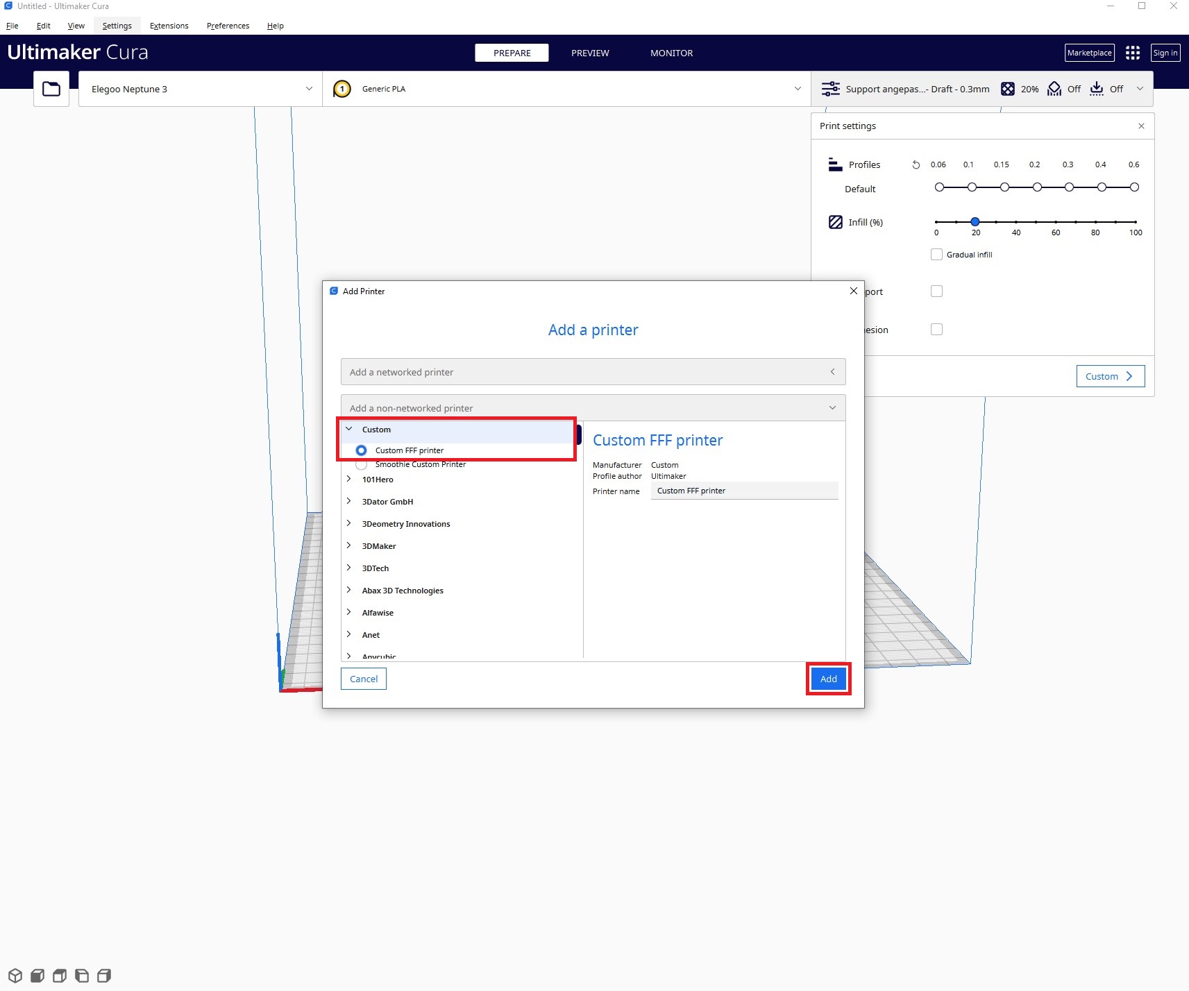Expand Add a networked printer section
Screen dimensions: 1189x991
593,372
